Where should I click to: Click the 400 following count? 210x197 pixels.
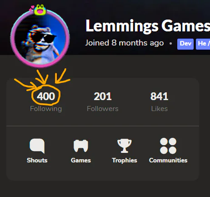pyautogui.click(x=46, y=96)
